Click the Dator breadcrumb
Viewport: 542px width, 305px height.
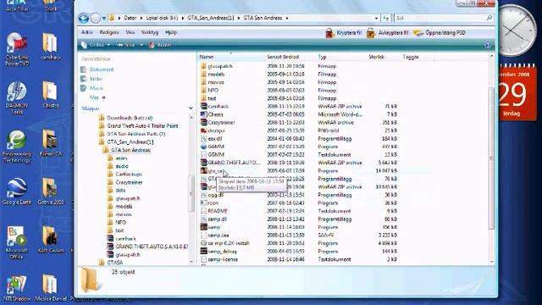click(130, 18)
